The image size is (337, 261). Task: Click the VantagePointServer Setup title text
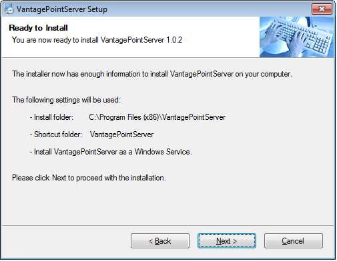(x=62, y=9)
